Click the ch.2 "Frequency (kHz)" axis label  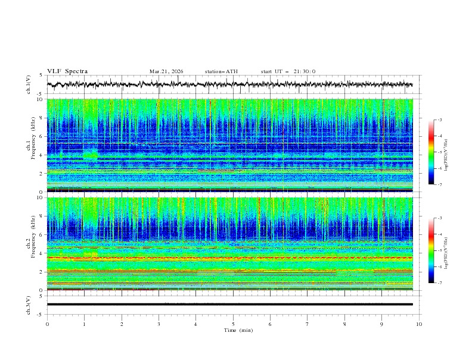(x=33, y=237)
